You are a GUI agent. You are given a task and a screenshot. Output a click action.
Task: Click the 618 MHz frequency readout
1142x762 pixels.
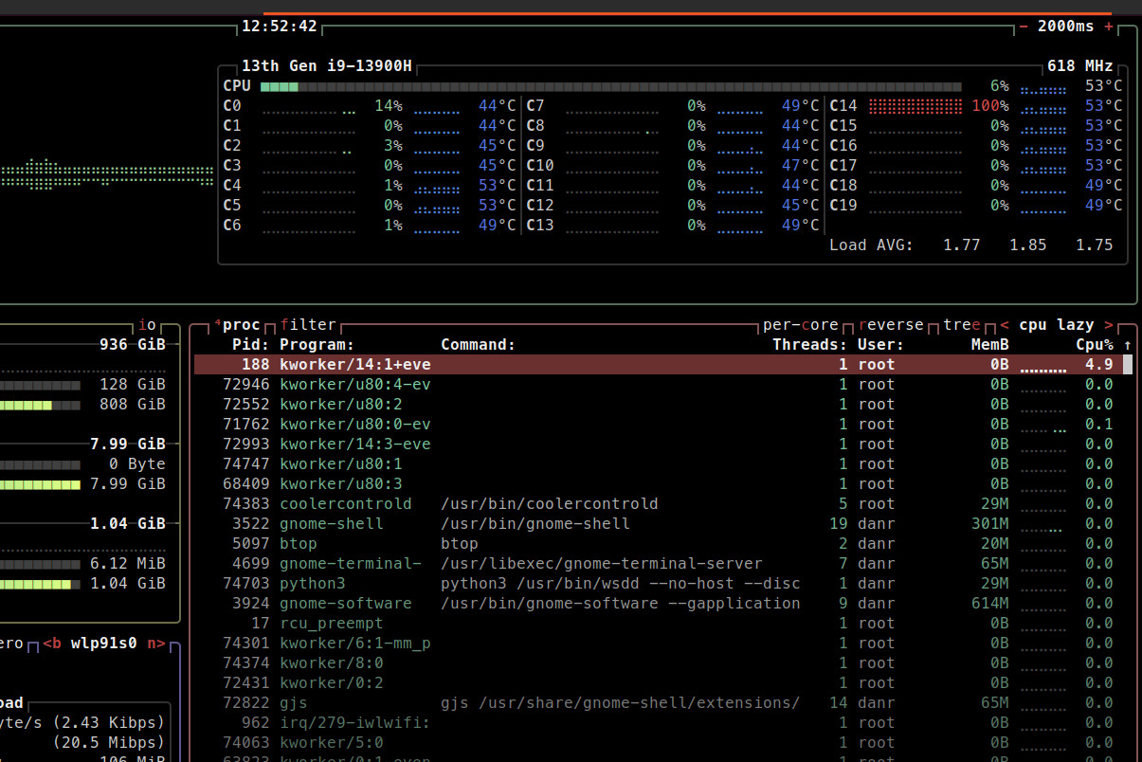click(x=1080, y=66)
